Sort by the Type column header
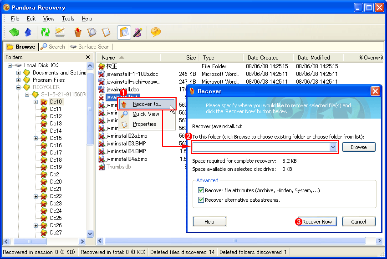This screenshot has height=259, width=387. (221, 58)
